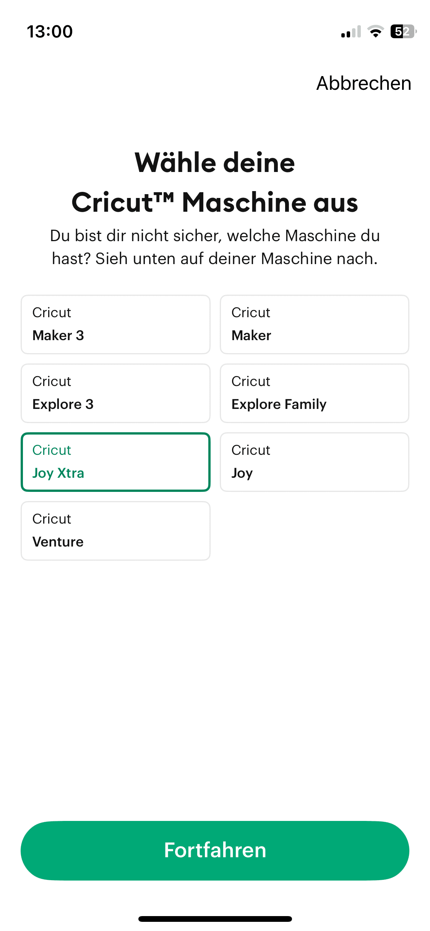Screen dimensions: 430x931
Task: Tap the 'Wähle deine' heading line
Action: coord(215,163)
